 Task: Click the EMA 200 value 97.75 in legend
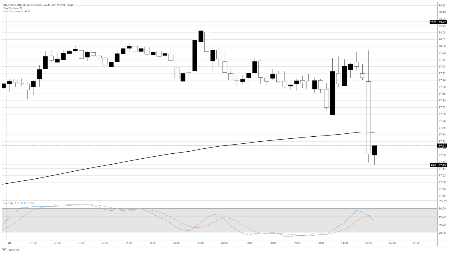tap(28, 11)
